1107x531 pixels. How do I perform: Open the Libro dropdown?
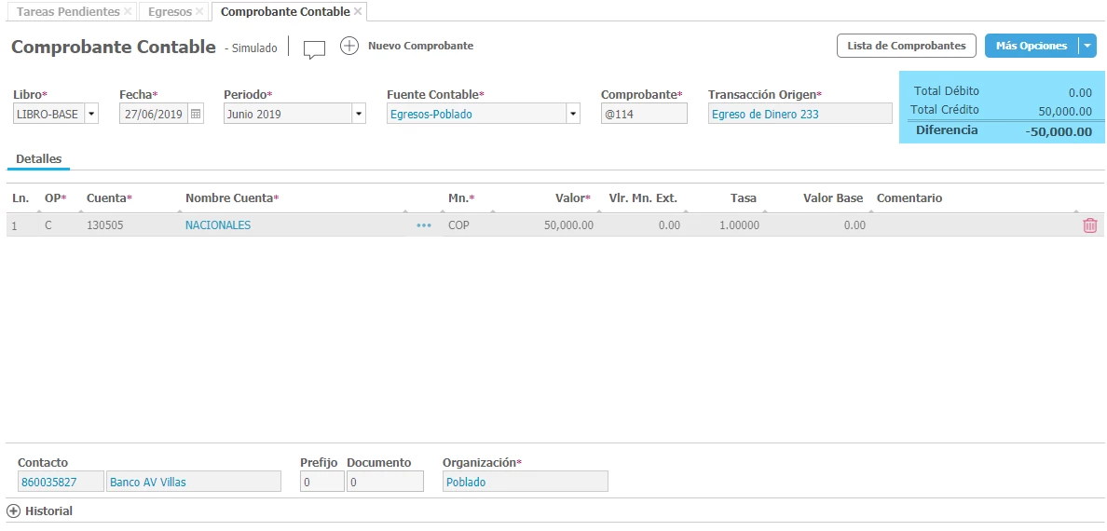[91, 114]
